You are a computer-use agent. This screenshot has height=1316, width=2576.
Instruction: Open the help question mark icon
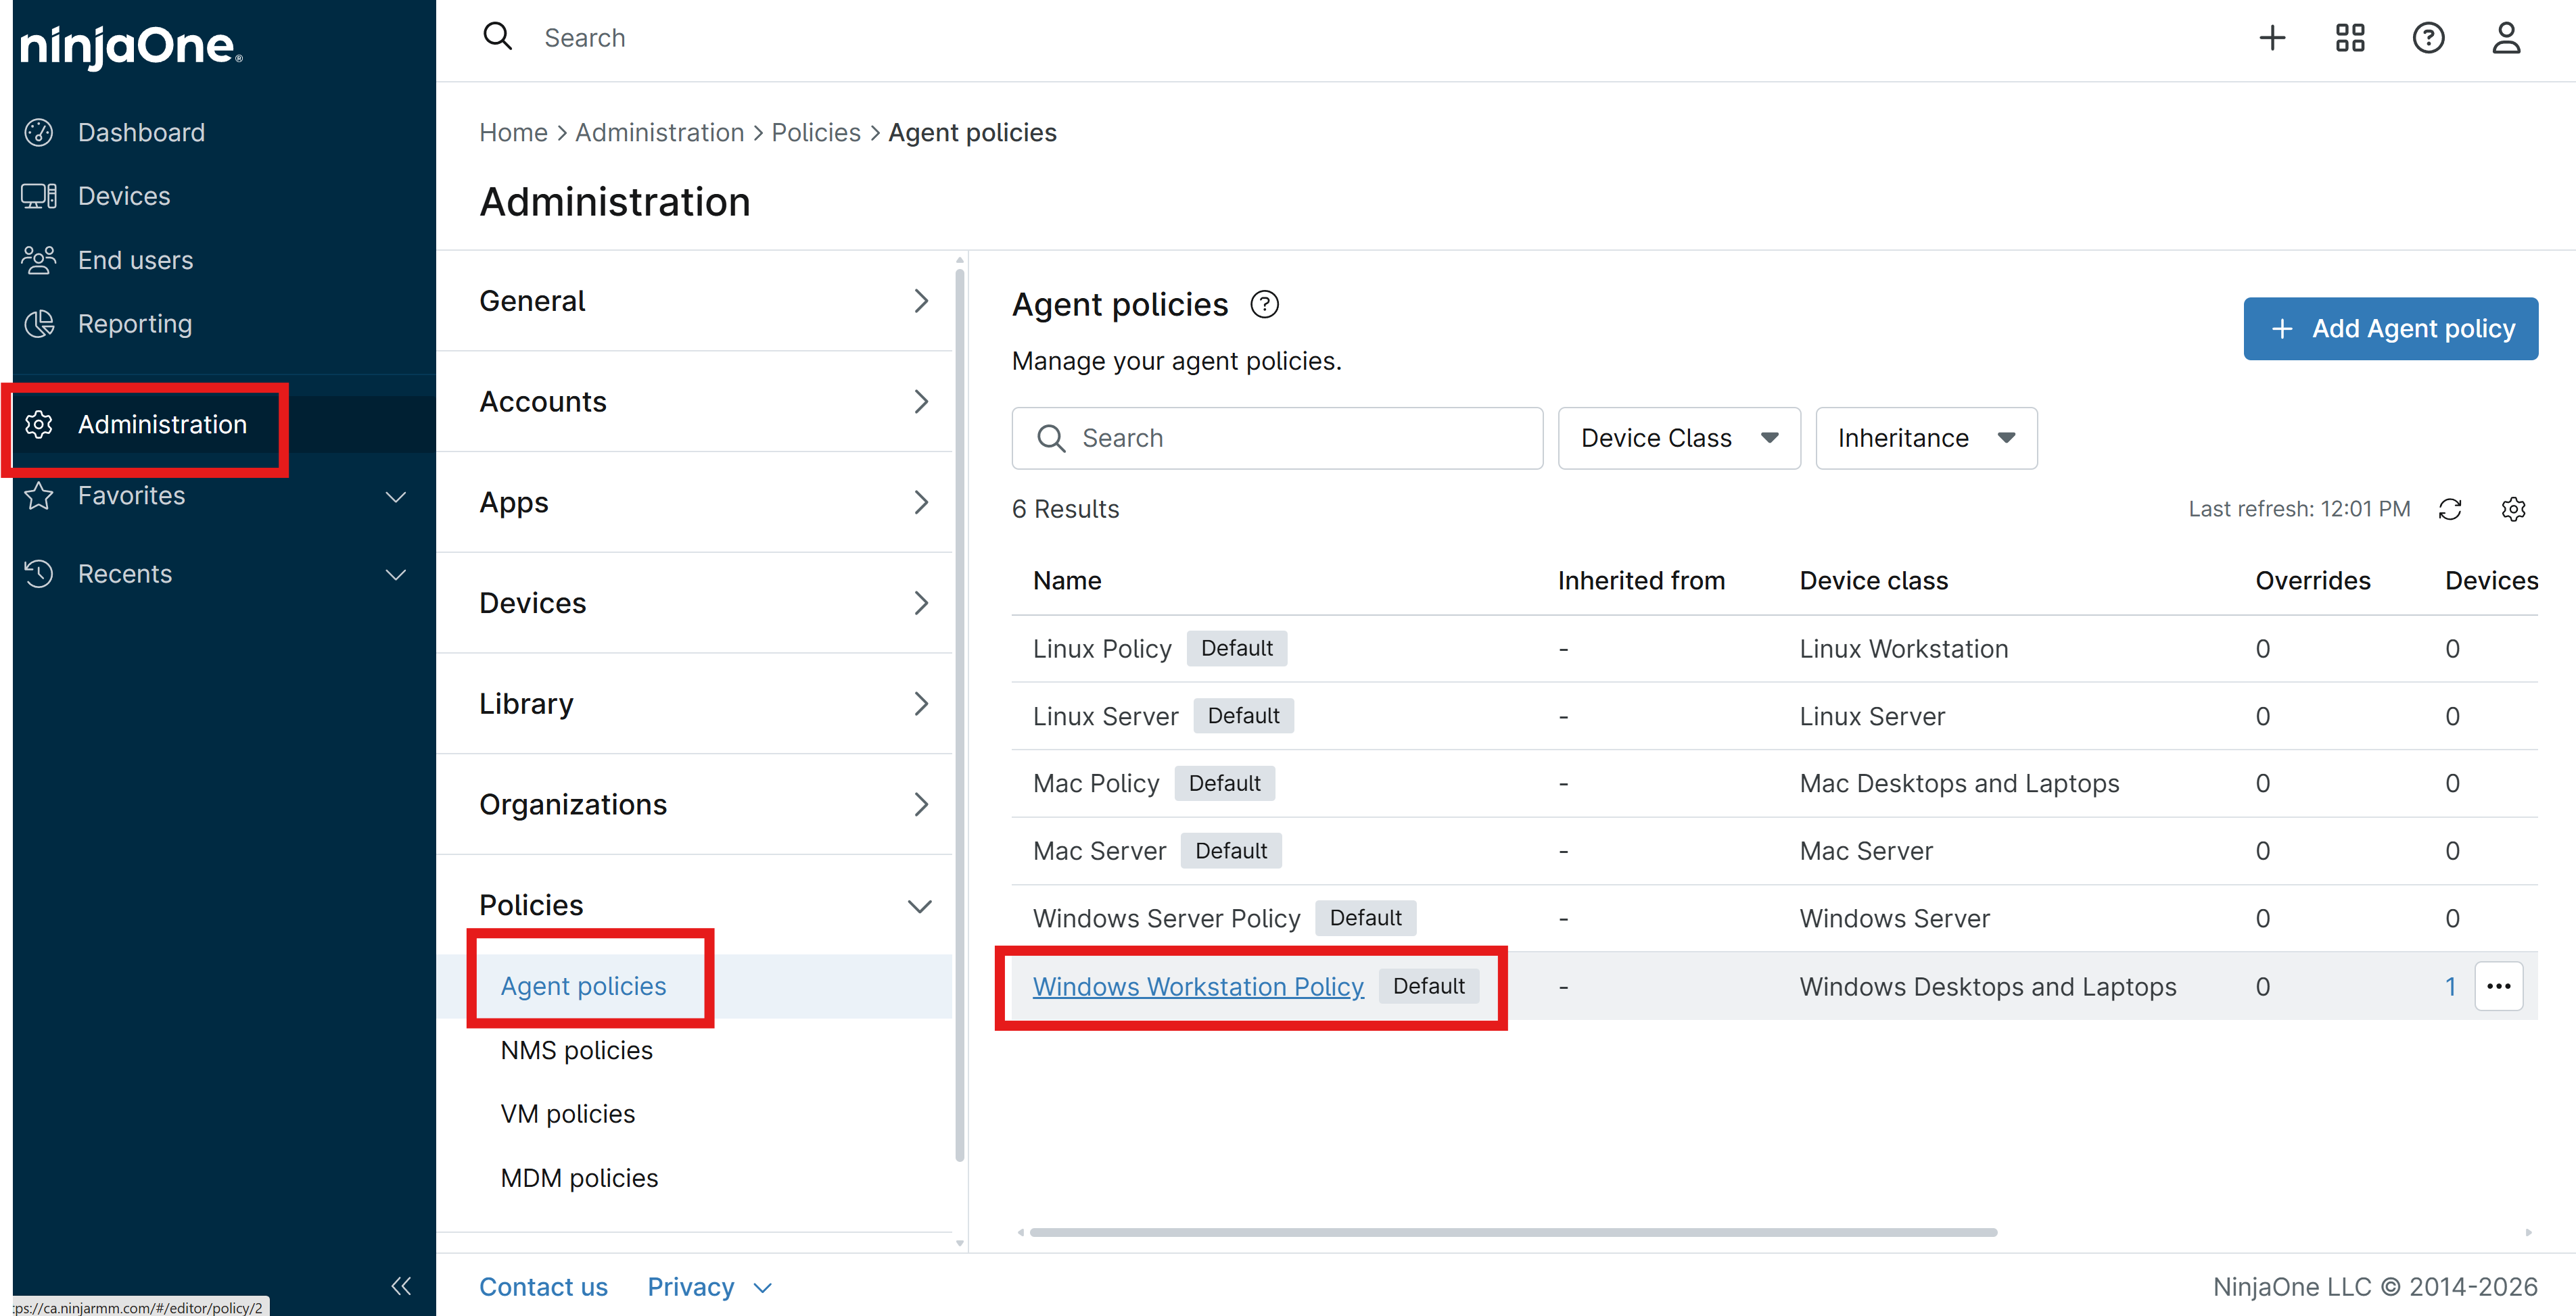pos(2428,38)
